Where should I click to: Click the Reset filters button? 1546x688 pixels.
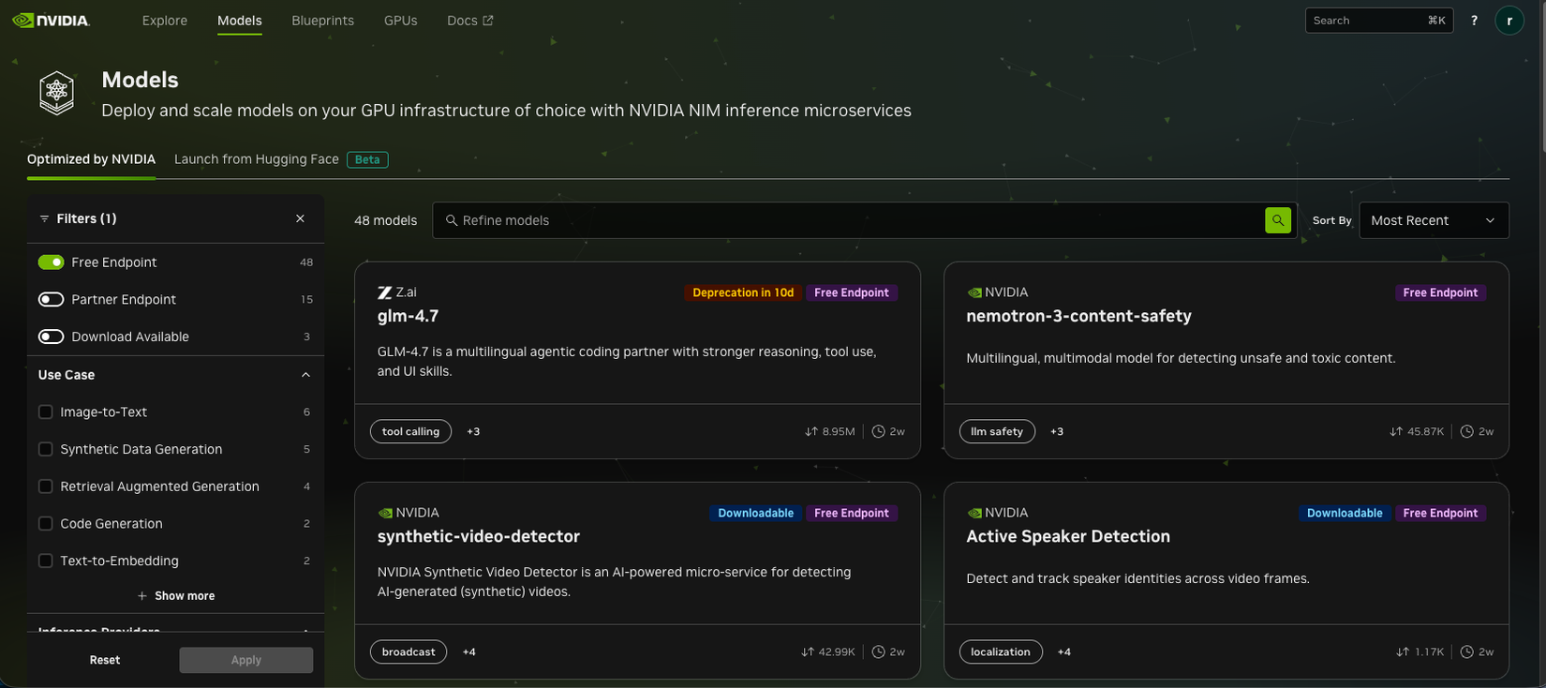(x=105, y=660)
